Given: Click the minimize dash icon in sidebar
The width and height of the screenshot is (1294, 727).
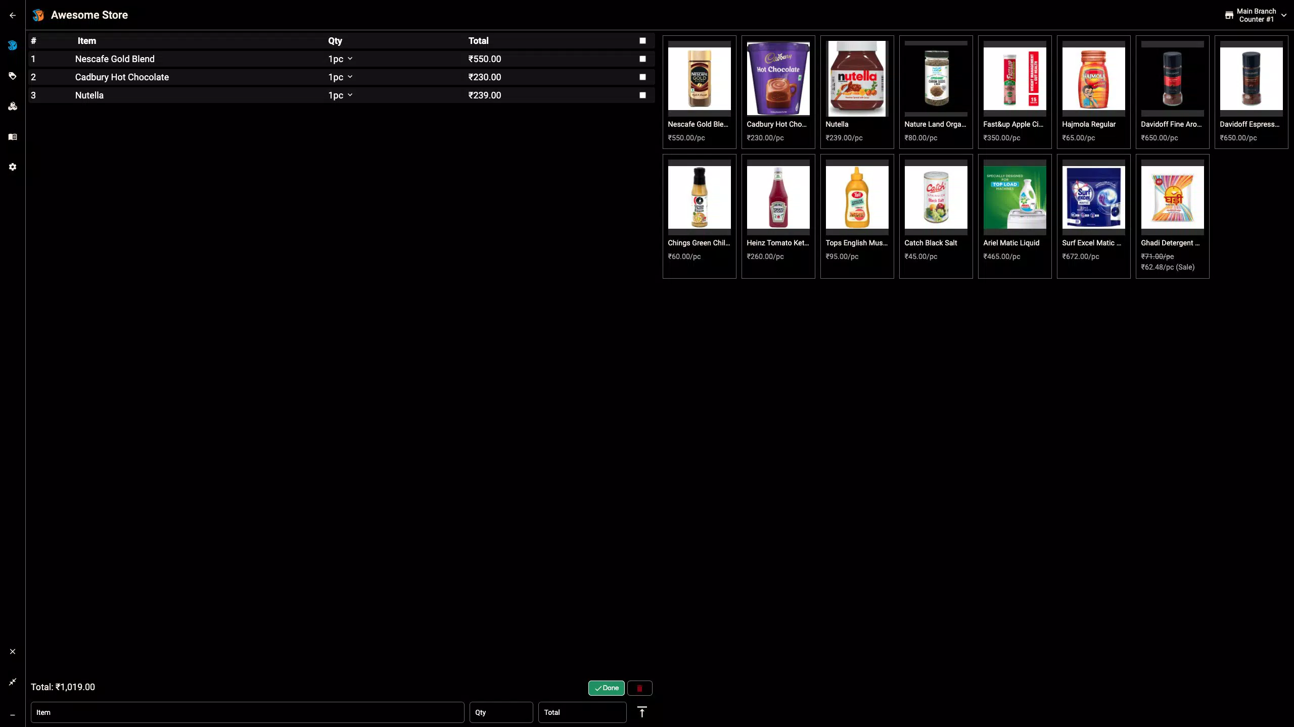Looking at the screenshot, I should tap(13, 715).
